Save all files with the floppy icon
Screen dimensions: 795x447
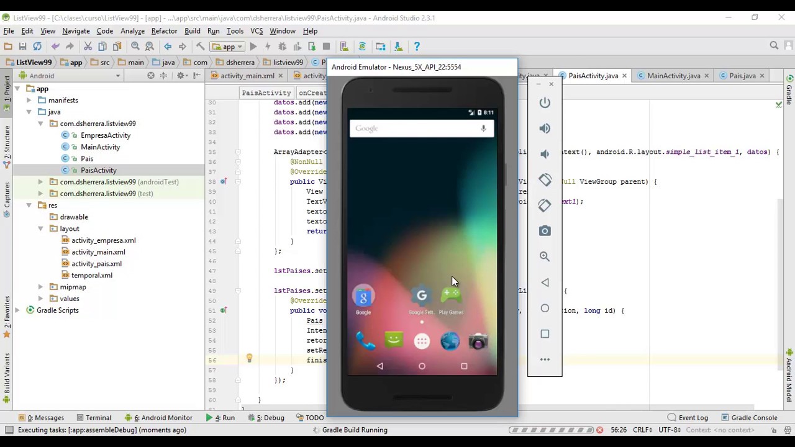pyautogui.click(x=22, y=47)
